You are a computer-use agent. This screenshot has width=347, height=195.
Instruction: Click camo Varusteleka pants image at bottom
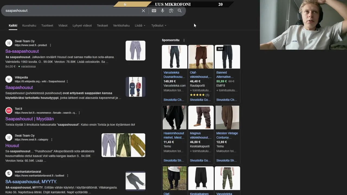tap(227, 178)
